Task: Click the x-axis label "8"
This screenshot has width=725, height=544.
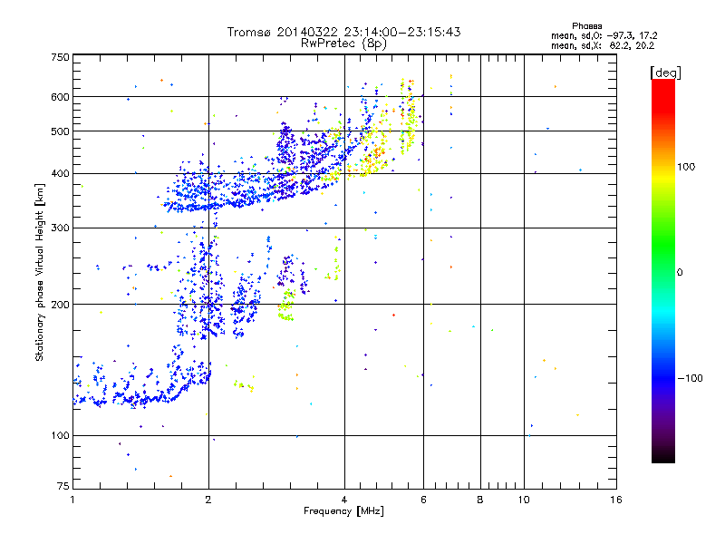Action: [x=480, y=500]
